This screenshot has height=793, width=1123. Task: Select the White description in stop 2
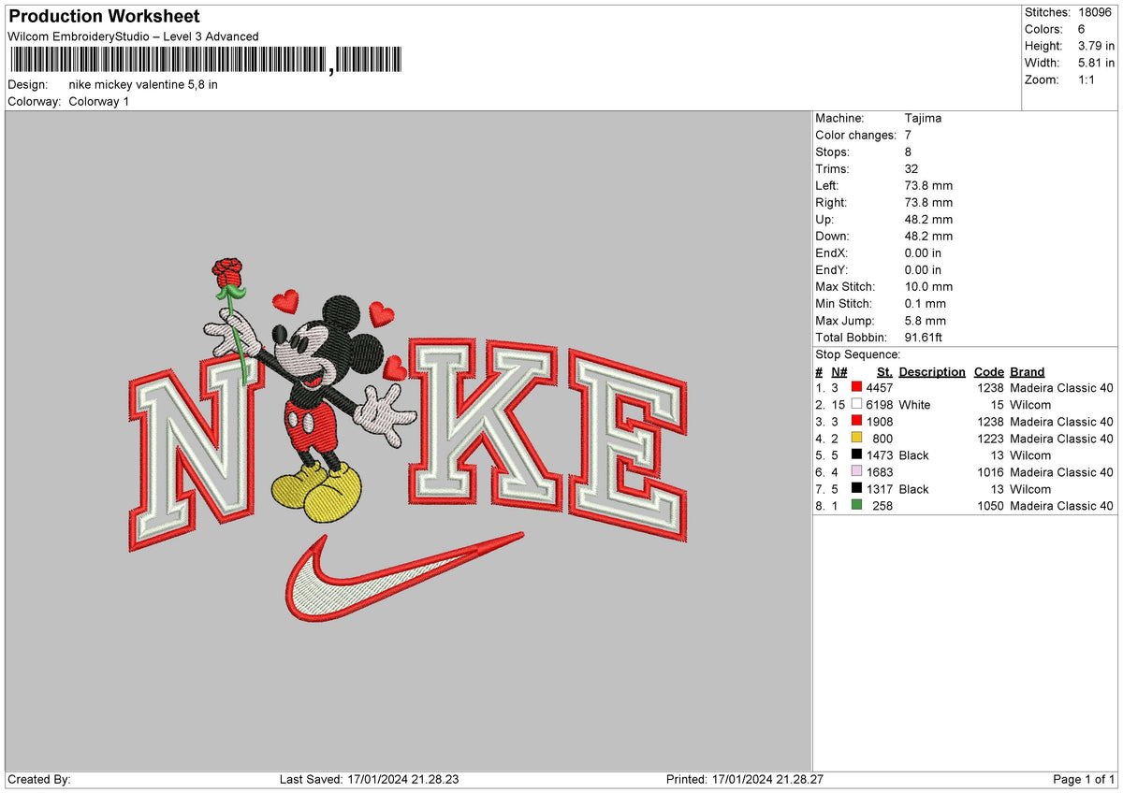click(x=914, y=405)
